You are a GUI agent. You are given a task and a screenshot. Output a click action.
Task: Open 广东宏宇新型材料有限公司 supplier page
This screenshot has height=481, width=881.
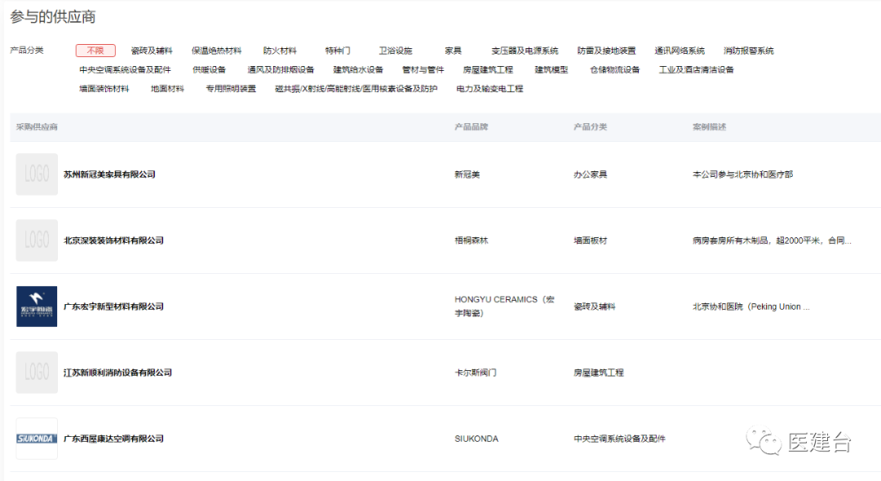[113, 307]
